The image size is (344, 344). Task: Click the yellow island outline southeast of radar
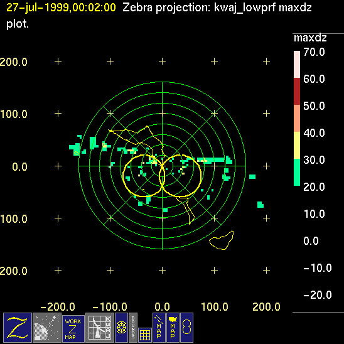[x=222, y=240]
